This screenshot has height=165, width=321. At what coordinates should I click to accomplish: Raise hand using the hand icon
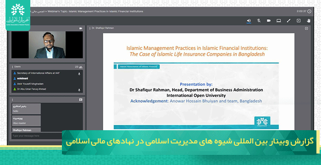(x=309, y=21)
